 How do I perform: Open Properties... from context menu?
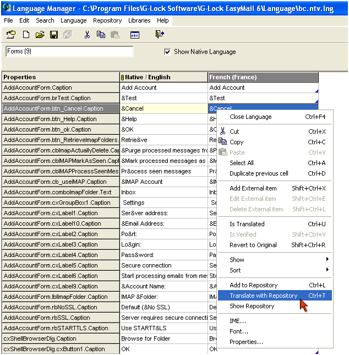point(275,342)
